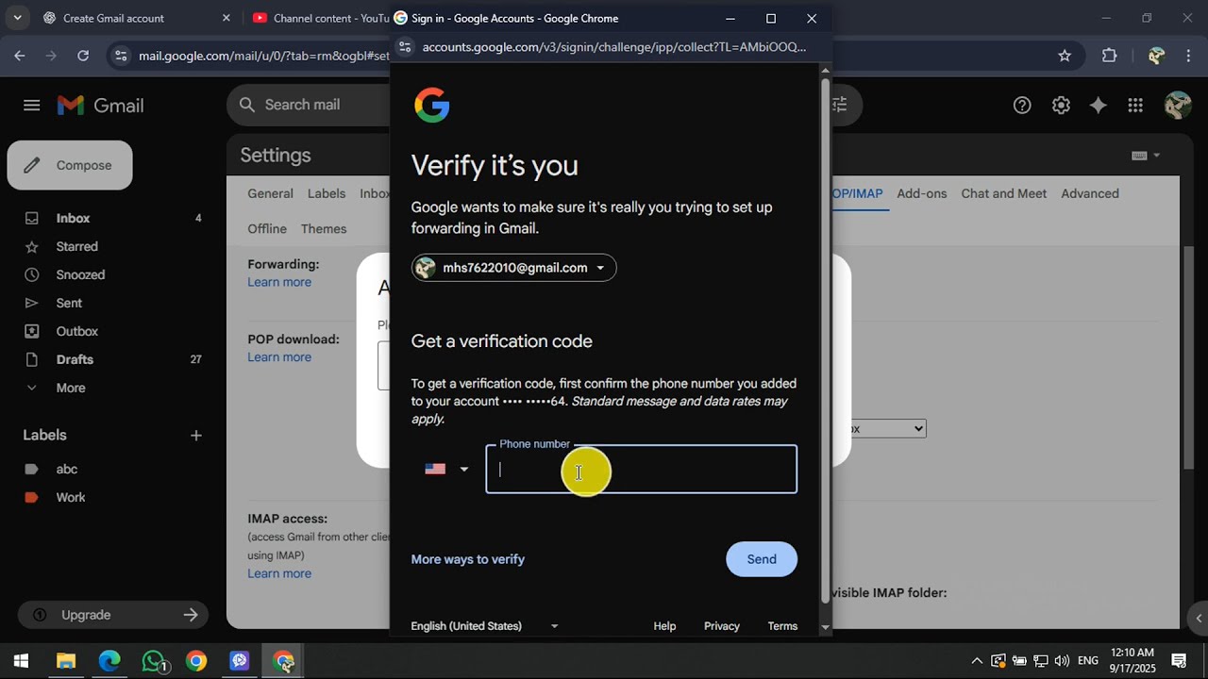
Task: Open partially hidden select box in settings
Action: [887, 429]
